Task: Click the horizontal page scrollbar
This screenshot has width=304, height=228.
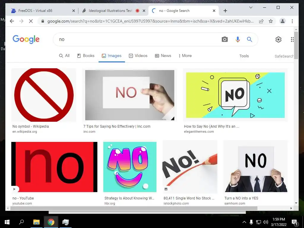Action: pos(134,208)
